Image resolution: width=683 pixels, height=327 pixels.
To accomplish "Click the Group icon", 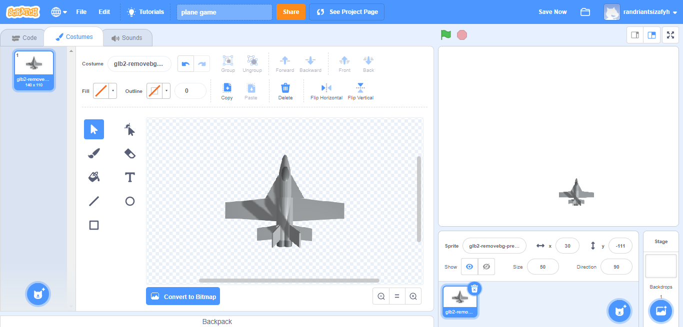I will (228, 64).
